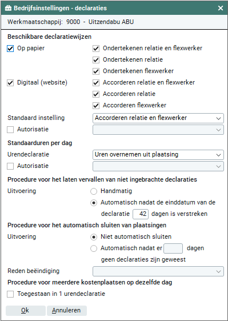Select Automatisch nadat er dagen radio option
Viewport: 228px width, 321px height.
94,248
